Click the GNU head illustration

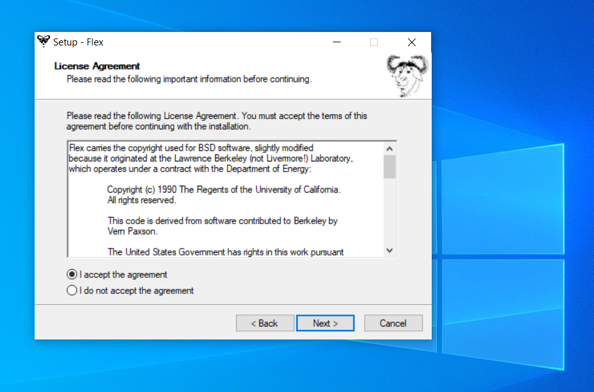[x=405, y=74]
